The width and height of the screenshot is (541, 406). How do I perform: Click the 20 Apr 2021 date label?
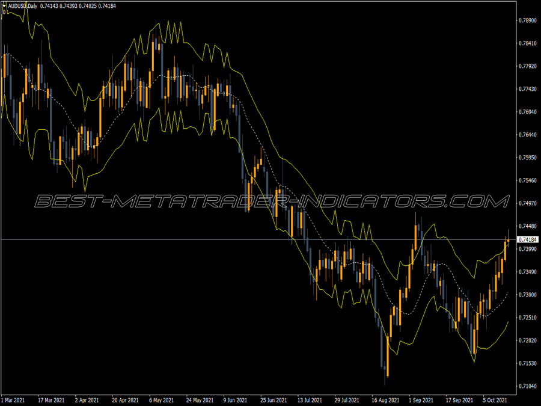tap(125, 400)
